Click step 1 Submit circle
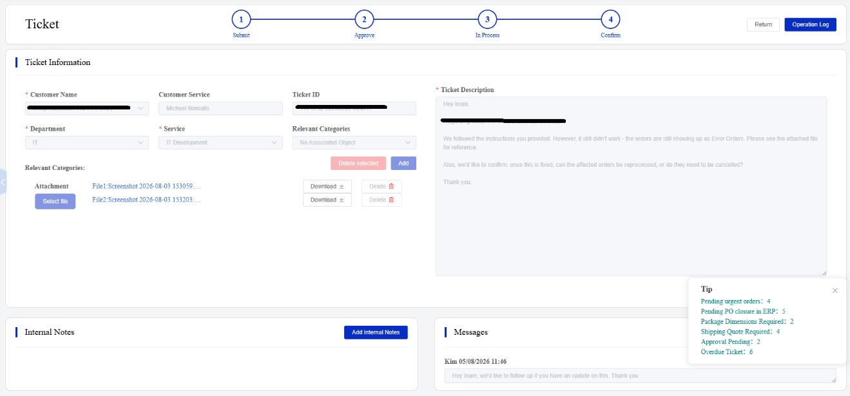The height and width of the screenshot is (396, 850). (241, 19)
